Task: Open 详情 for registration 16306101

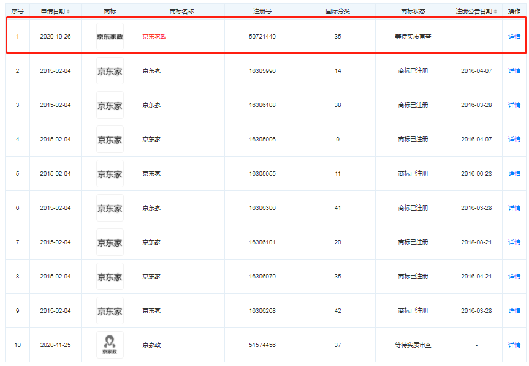Action: point(514,242)
